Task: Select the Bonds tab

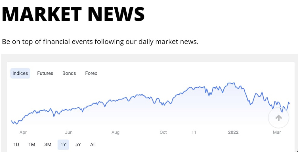Action: (69, 73)
